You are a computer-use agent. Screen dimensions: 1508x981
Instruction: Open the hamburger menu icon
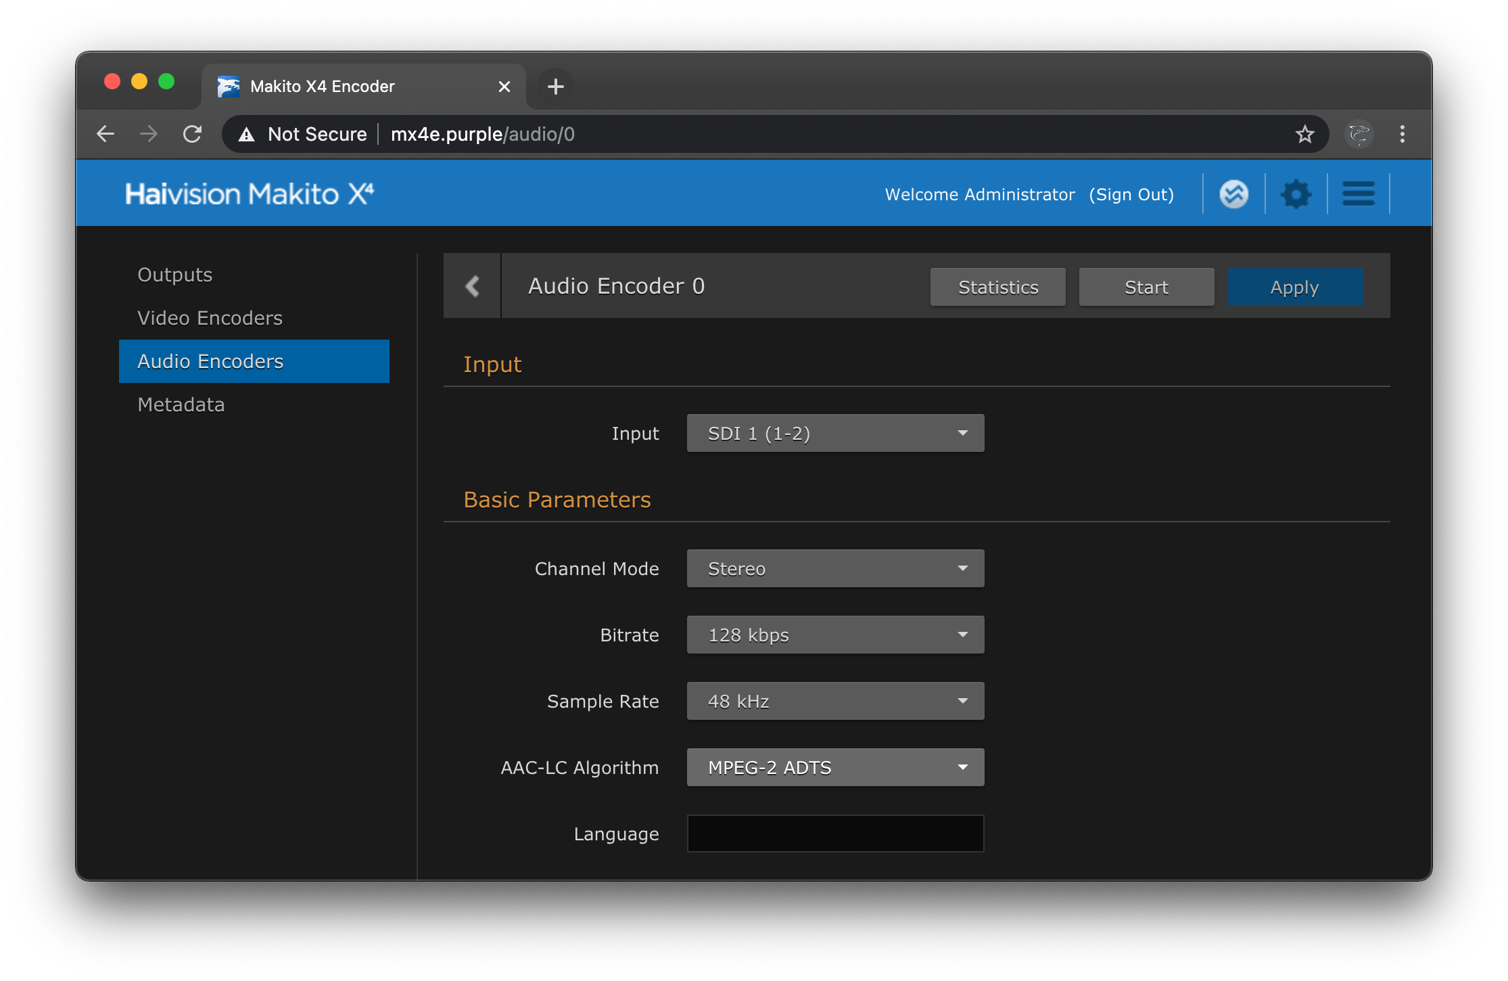1359,194
